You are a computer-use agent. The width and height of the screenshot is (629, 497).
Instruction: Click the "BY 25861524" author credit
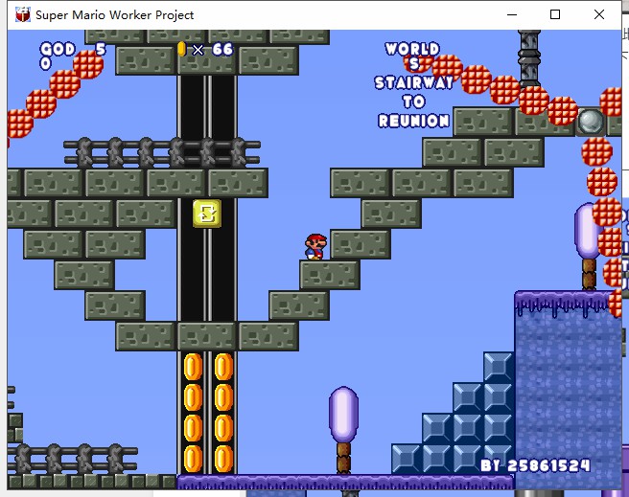coord(536,465)
